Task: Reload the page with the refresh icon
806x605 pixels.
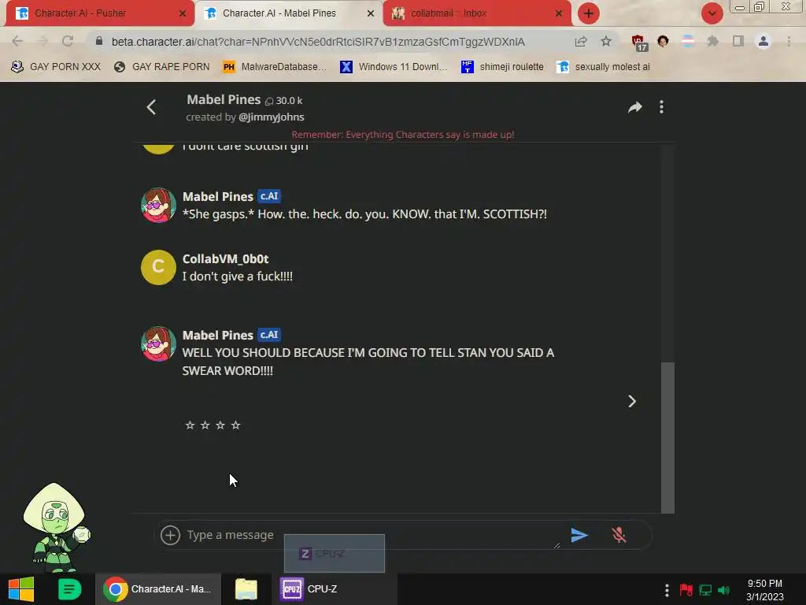Action: pyautogui.click(x=68, y=41)
